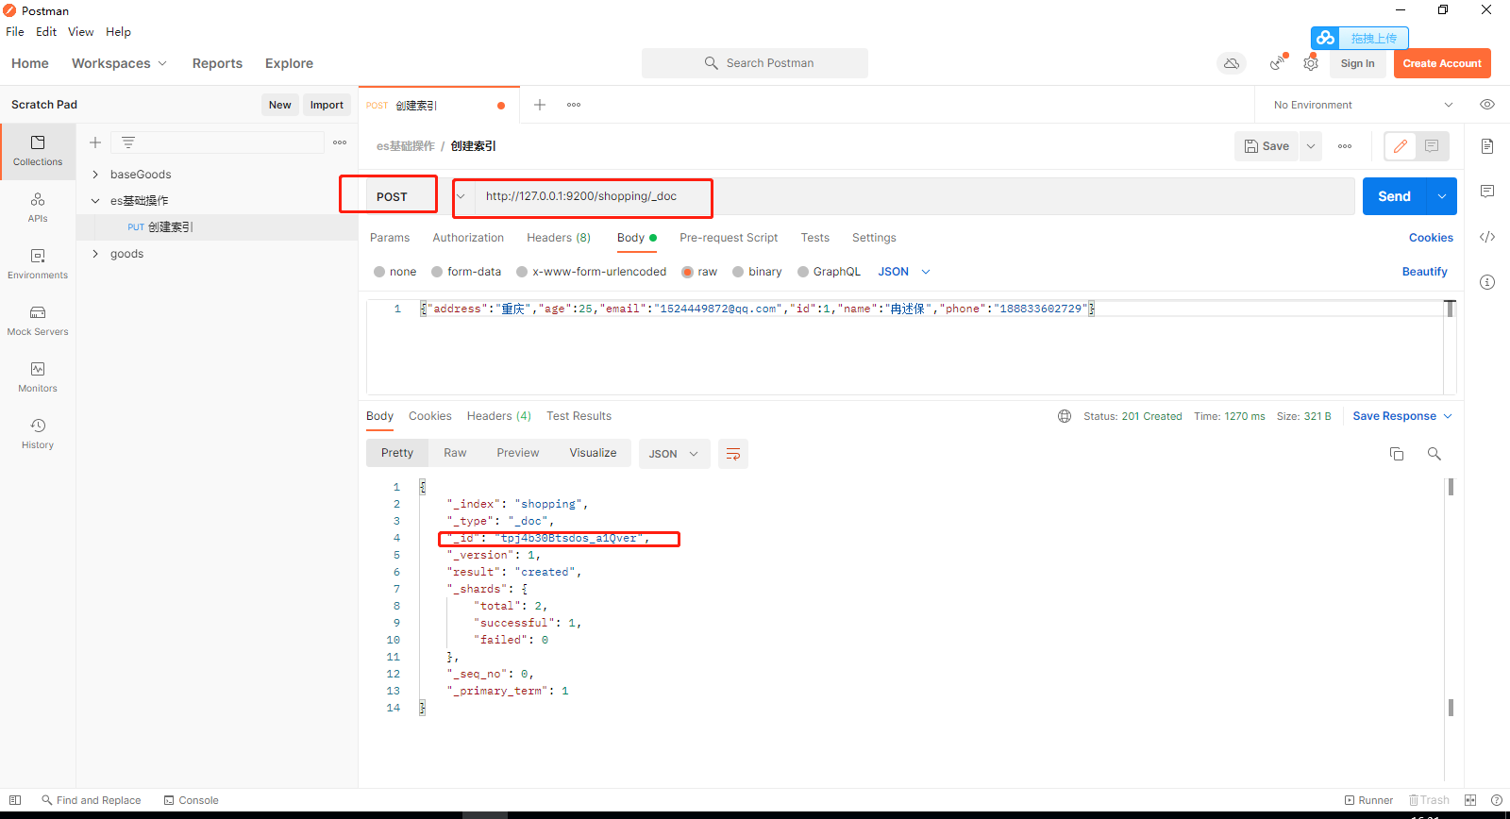Click the filter icon in collections search
Image resolution: width=1510 pixels, height=819 pixels.
(128, 142)
